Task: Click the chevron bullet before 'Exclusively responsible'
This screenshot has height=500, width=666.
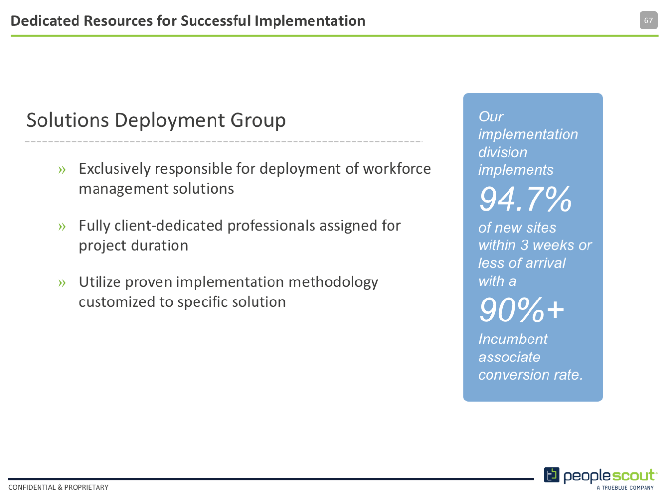Action: [x=61, y=170]
